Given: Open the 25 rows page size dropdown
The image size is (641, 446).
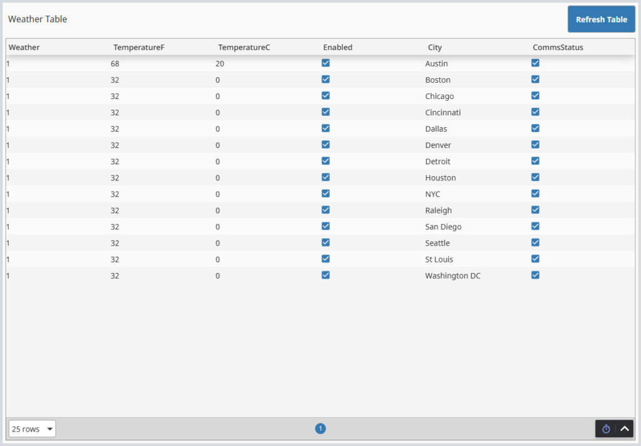Looking at the screenshot, I should 33,429.
